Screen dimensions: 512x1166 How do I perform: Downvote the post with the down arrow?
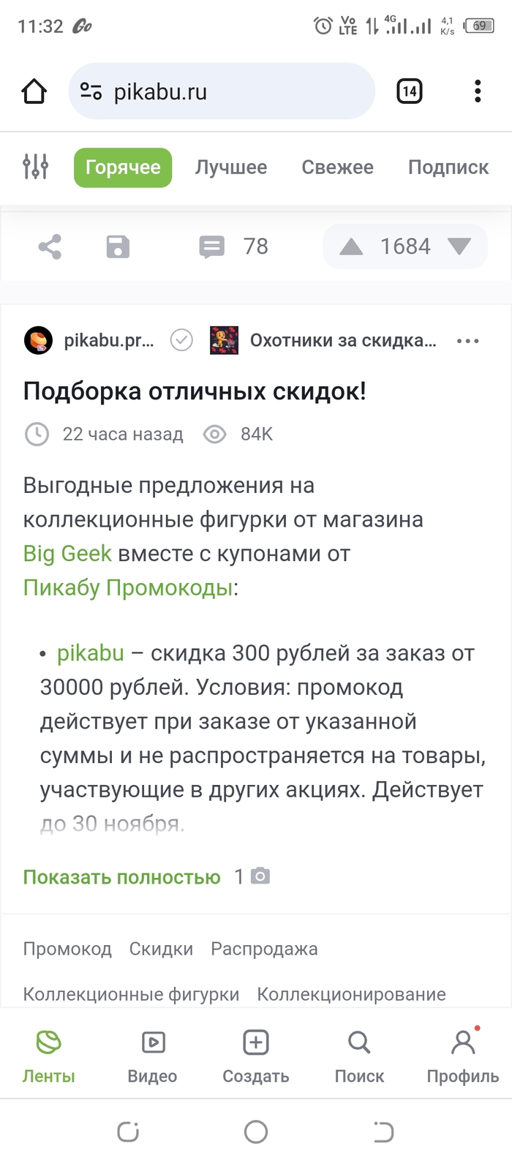(459, 247)
